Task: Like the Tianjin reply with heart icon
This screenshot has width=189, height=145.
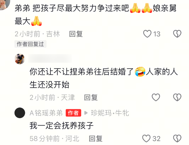Action: (x=156, y=97)
